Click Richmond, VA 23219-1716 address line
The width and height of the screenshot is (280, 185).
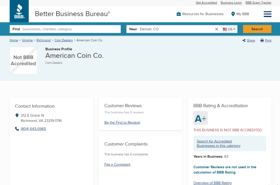41,121
